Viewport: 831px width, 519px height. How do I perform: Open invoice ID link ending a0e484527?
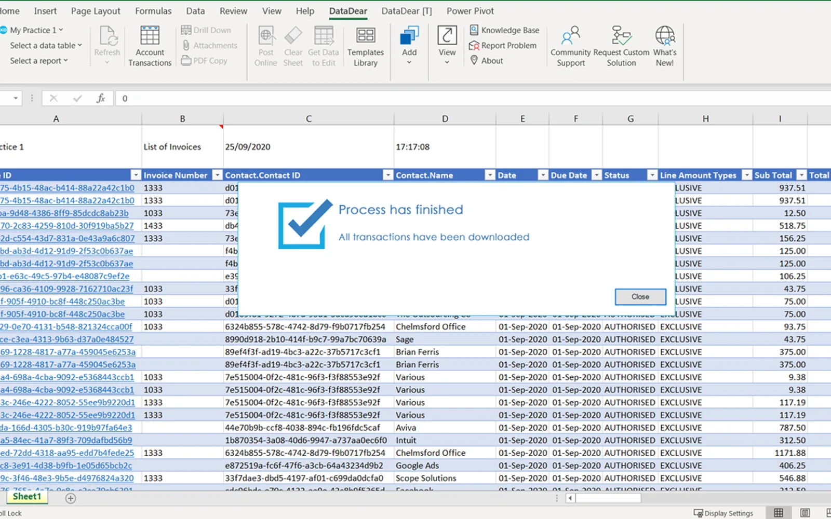66,339
